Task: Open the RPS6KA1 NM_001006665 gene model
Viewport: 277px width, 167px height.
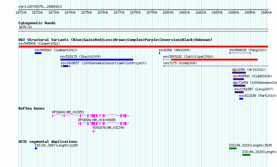Action: pyautogui.click(x=104, y=124)
